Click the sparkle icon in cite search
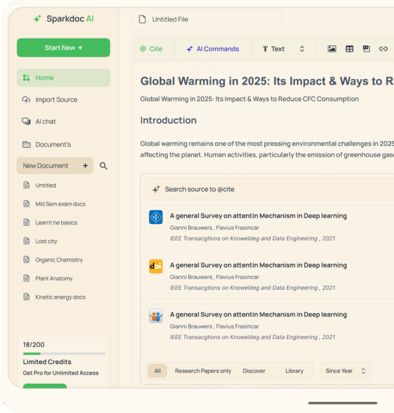 coord(156,189)
